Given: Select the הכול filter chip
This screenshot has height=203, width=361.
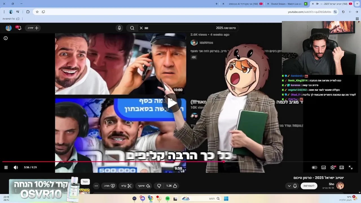Looking at the screenshot, I should tap(85, 182).
